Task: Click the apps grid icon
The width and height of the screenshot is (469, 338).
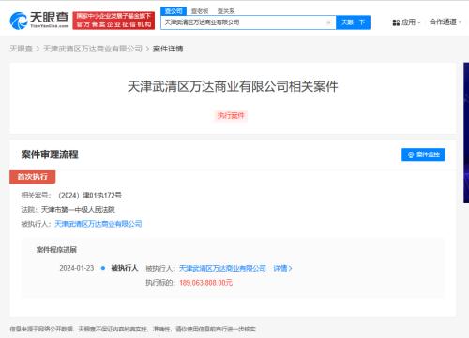Action: point(396,22)
